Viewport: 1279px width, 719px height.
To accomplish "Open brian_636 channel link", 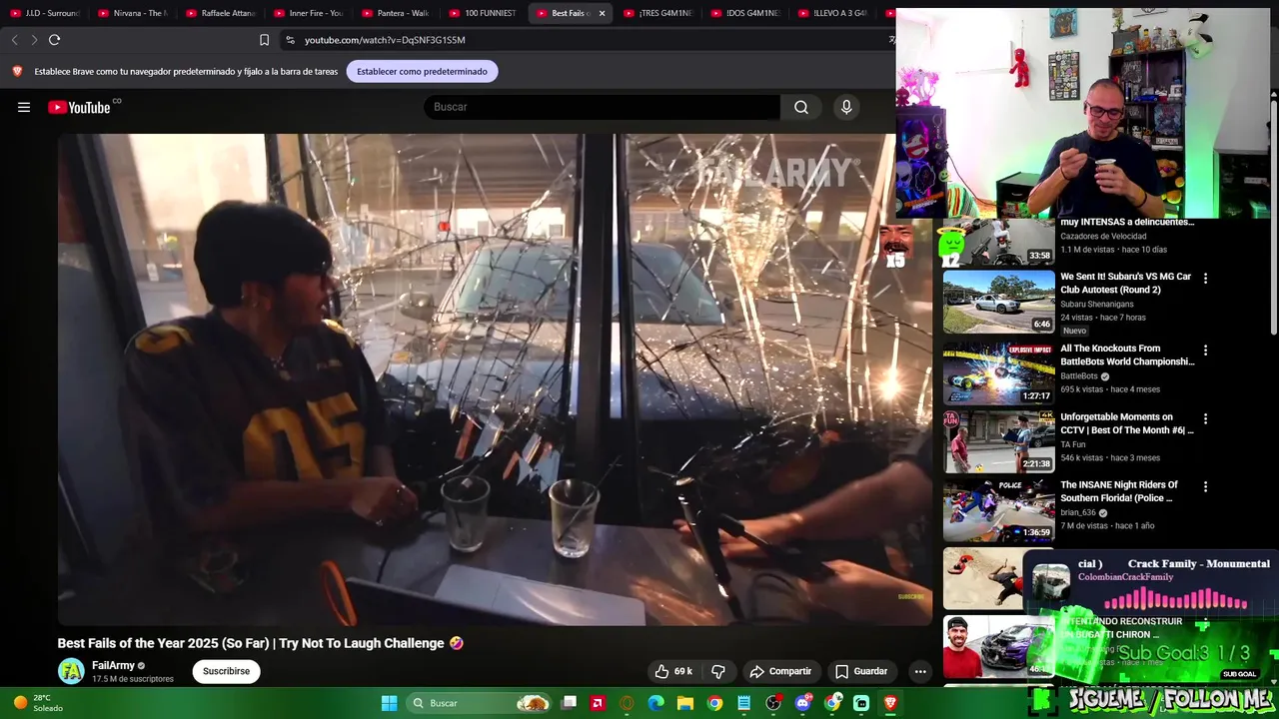I will click(x=1078, y=512).
